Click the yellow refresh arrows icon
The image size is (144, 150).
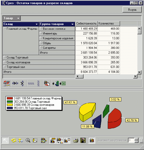pos(14,141)
